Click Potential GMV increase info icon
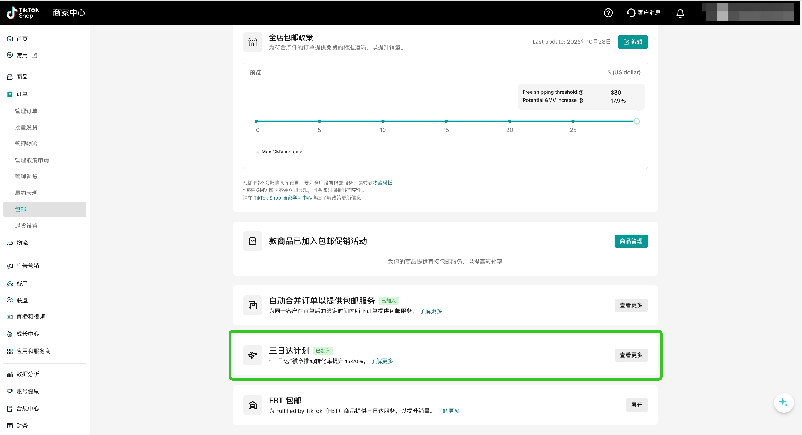 point(581,101)
